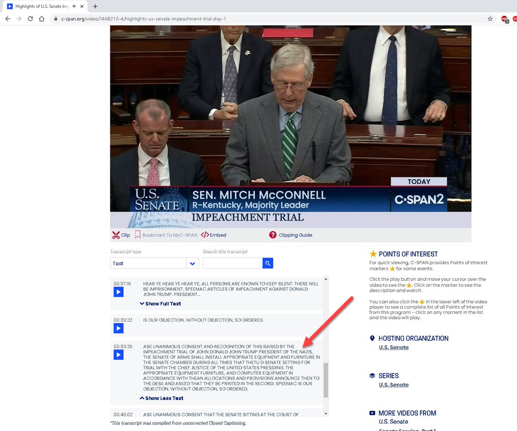Click the transcript scrollbar up arrow
517x431 pixels.
326,279
